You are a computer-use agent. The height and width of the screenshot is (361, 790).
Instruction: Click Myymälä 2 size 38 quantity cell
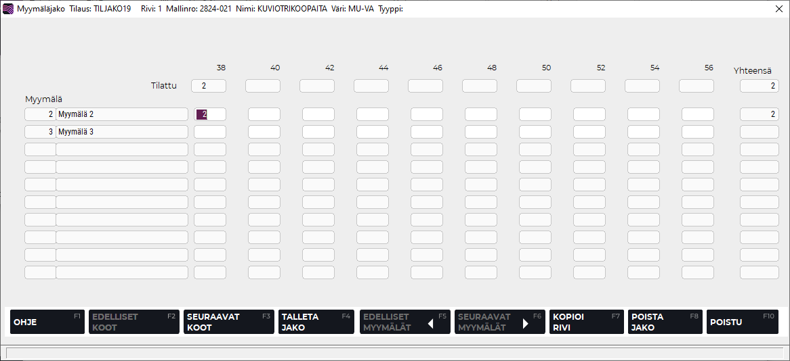point(210,114)
